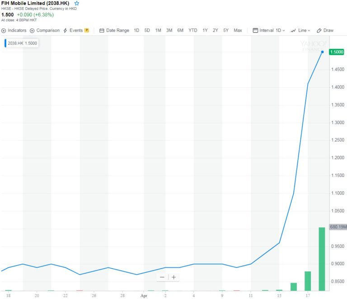Show the Max date range

[x=238, y=30]
